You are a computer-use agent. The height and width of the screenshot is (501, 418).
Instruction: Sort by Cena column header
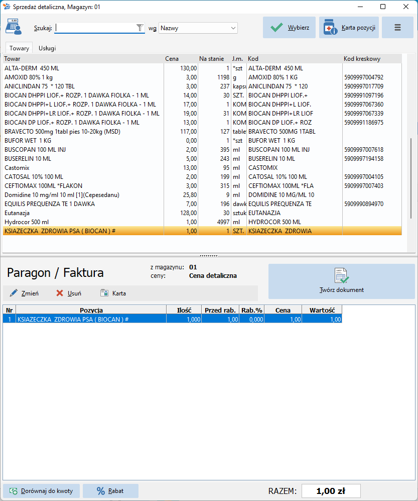[181, 59]
